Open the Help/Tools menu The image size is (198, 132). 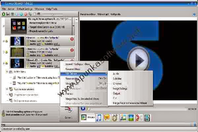[52, 9]
